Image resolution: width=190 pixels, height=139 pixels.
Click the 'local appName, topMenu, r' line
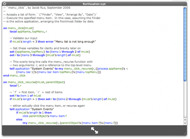[x=28, y=32]
